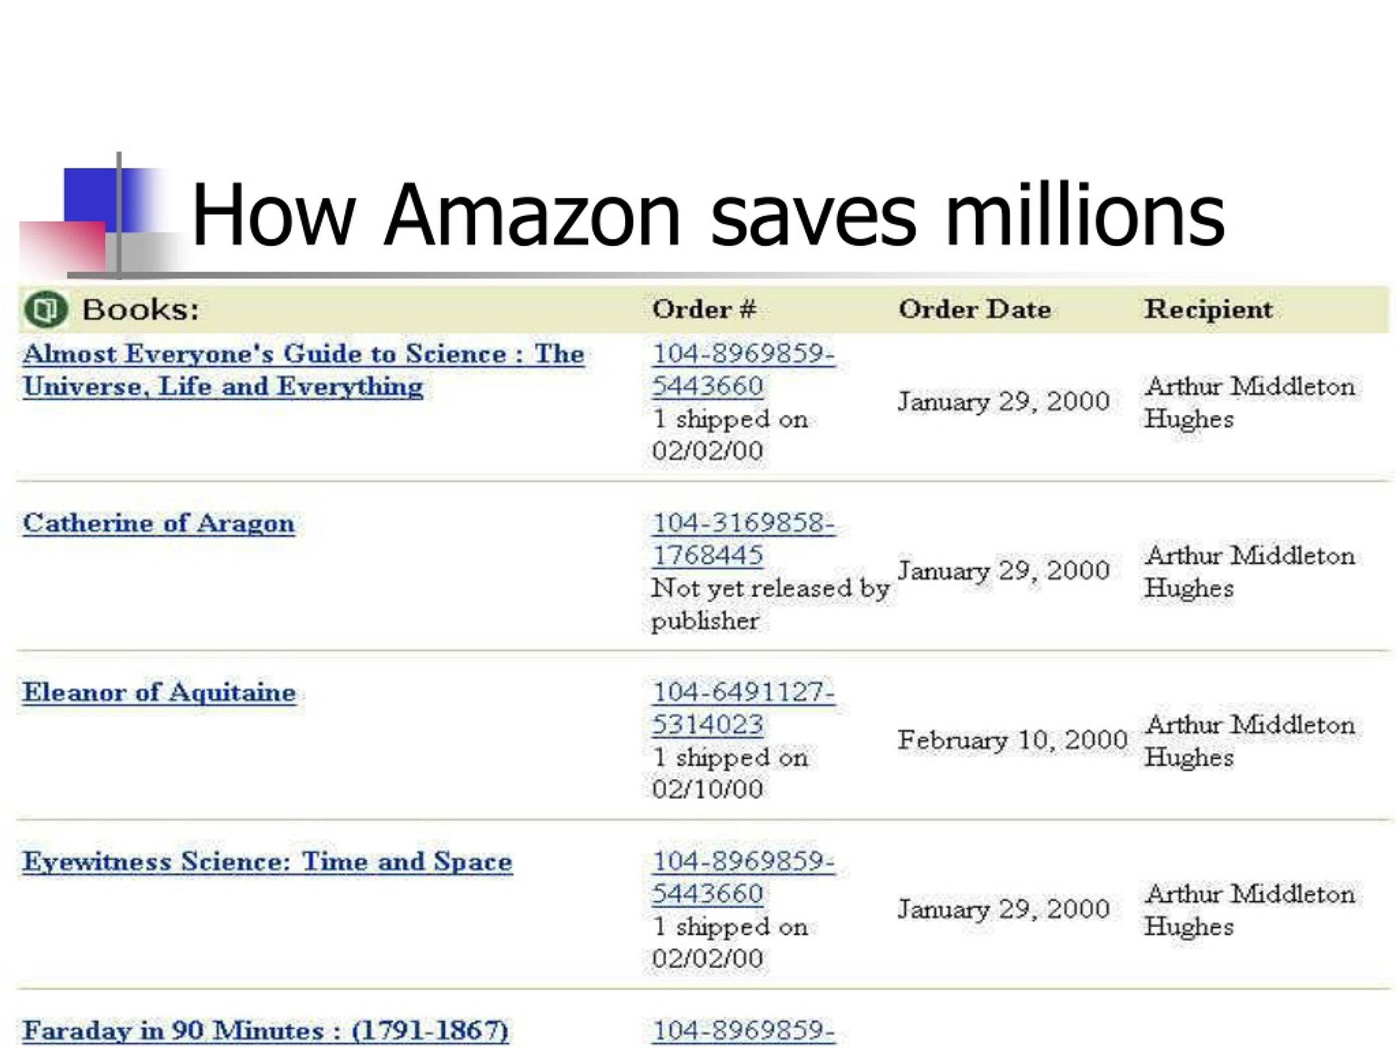This screenshot has width=1397, height=1048.
Task: Open Faraday in 90 Minutes book link
Action: click(265, 1031)
